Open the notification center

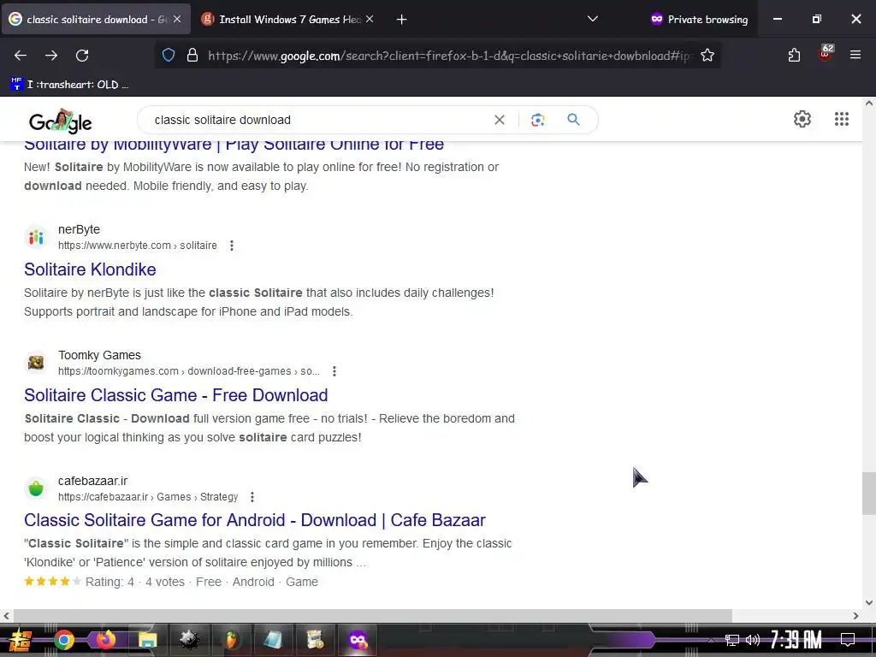(848, 639)
